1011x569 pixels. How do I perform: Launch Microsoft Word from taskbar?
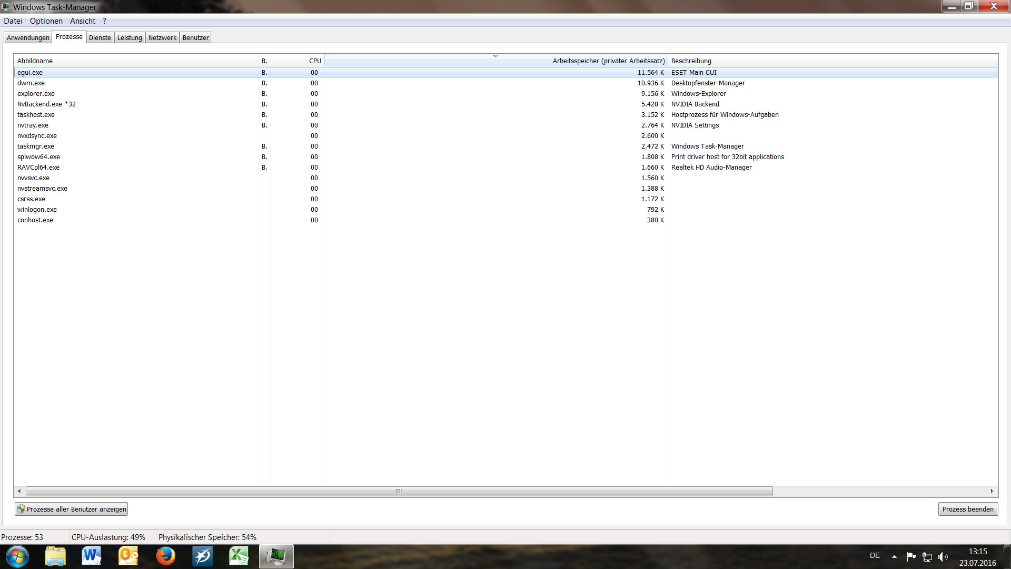pos(92,556)
